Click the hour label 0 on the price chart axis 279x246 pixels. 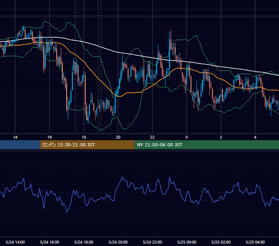187,137
